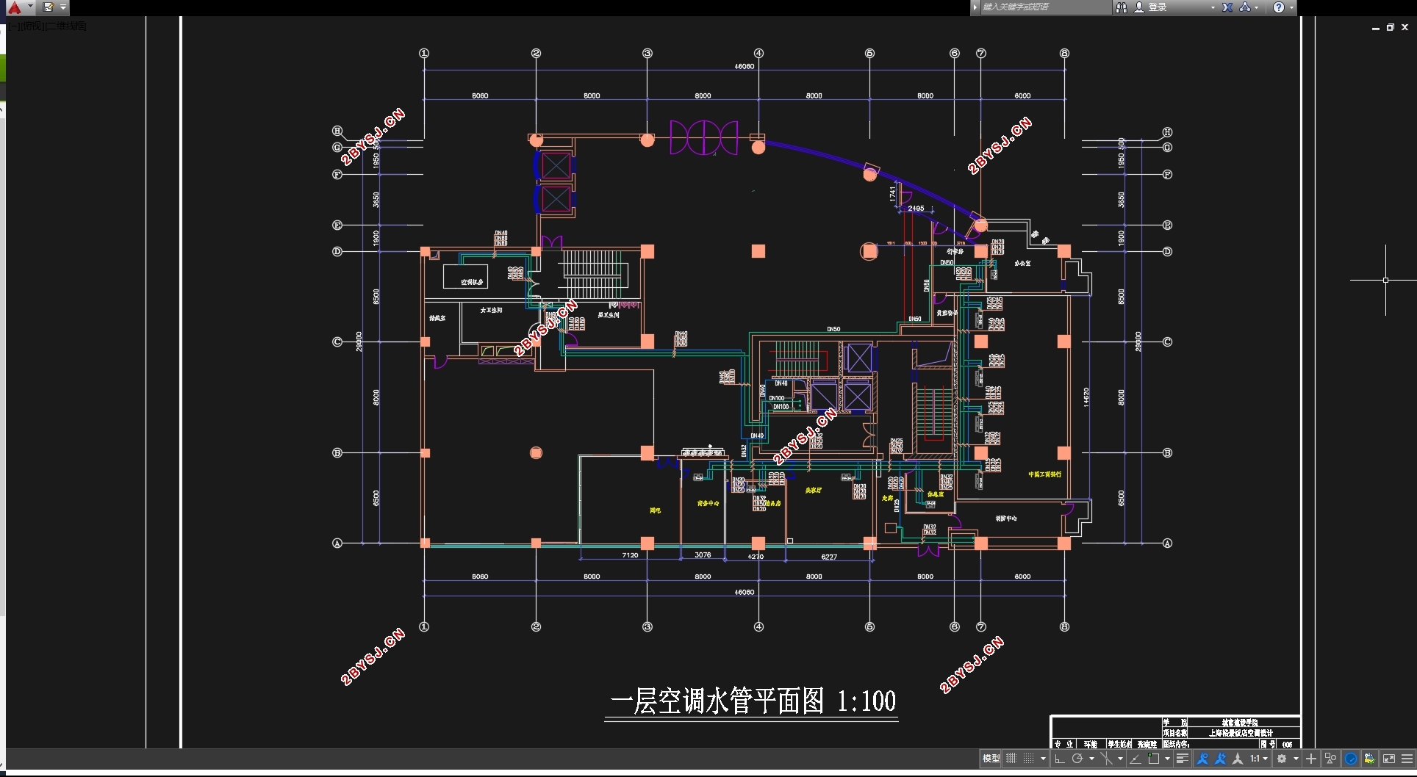Open the polar tracking angle dropdown
The height and width of the screenshot is (777, 1417).
1091,759
